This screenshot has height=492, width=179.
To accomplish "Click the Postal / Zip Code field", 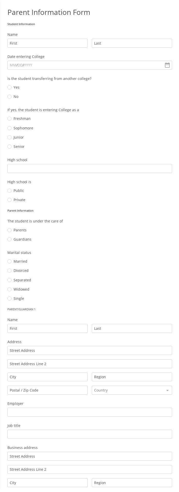I will pos(47,390).
